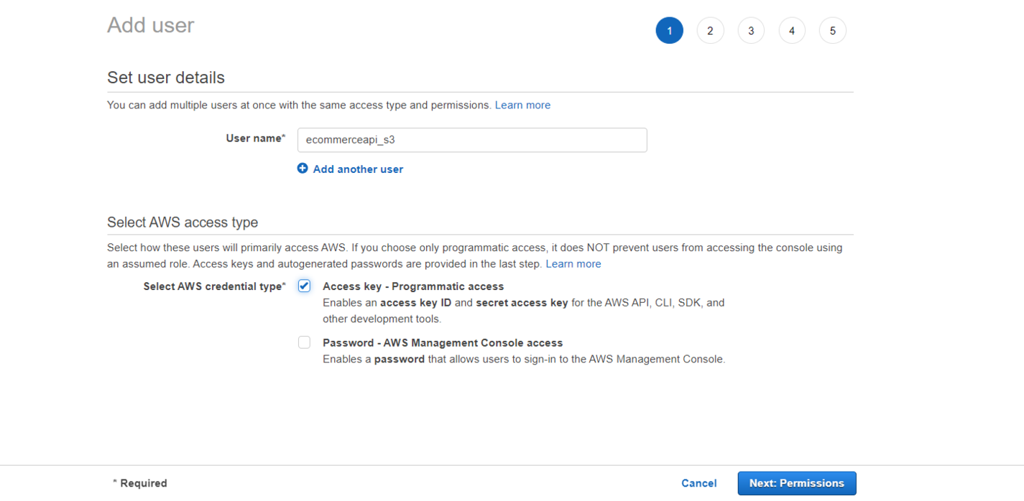The width and height of the screenshot is (1024, 501).
Task: Jump to step 2 in the progress indicator
Action: pos(710,30)
